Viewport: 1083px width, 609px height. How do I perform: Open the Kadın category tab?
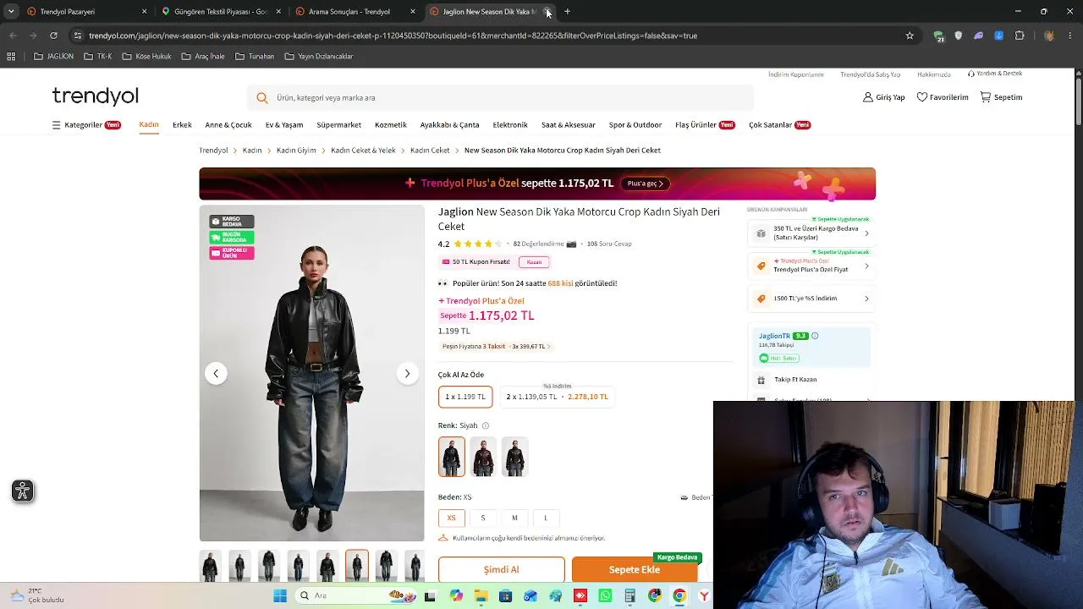[x=149, y=125]
